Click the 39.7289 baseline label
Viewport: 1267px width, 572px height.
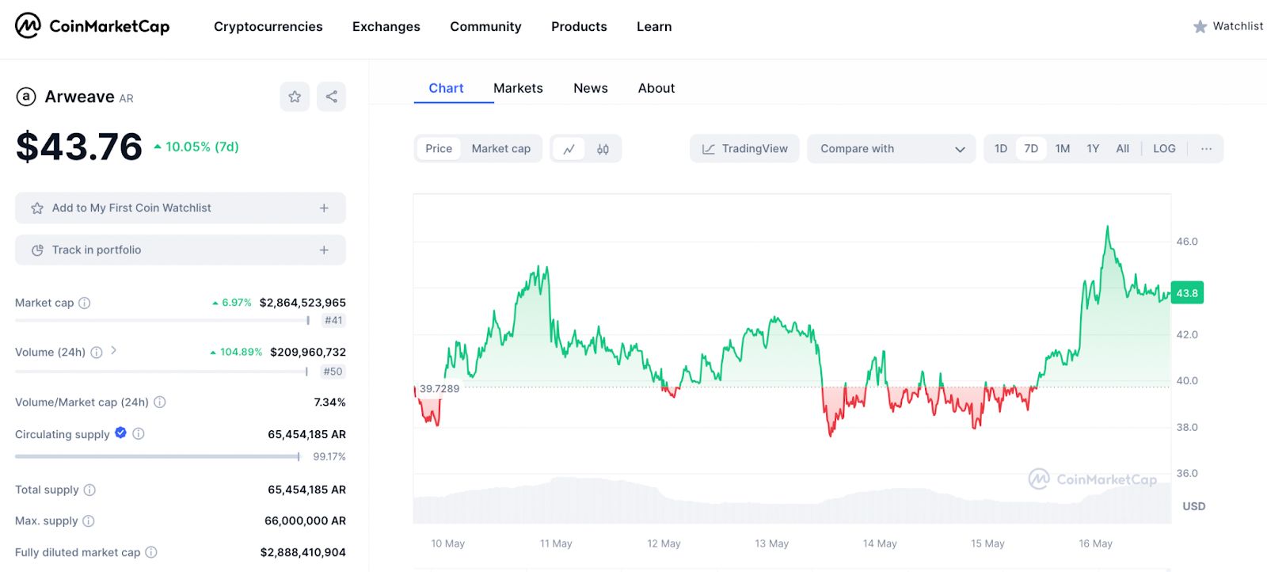coord(439,389)
